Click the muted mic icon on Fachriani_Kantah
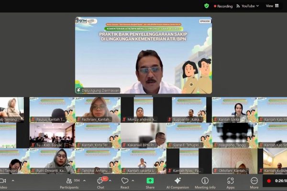Viewport: 287px width, 191px height. (x=79, y=119)
